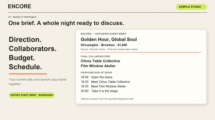Export event brief as Markdown
Image resolution: width=215 pixels, height=120 pixels.
pos(32,95)
